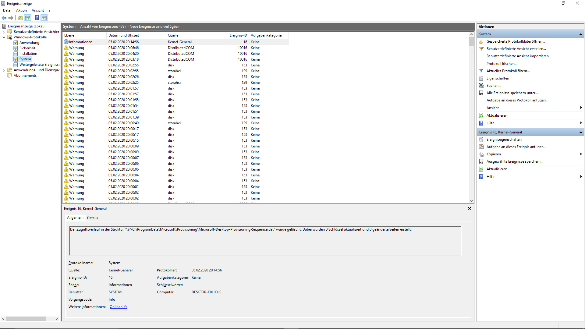Collapse the System section in Aktionen pane
585x329 pixels.
coord(581,34)
